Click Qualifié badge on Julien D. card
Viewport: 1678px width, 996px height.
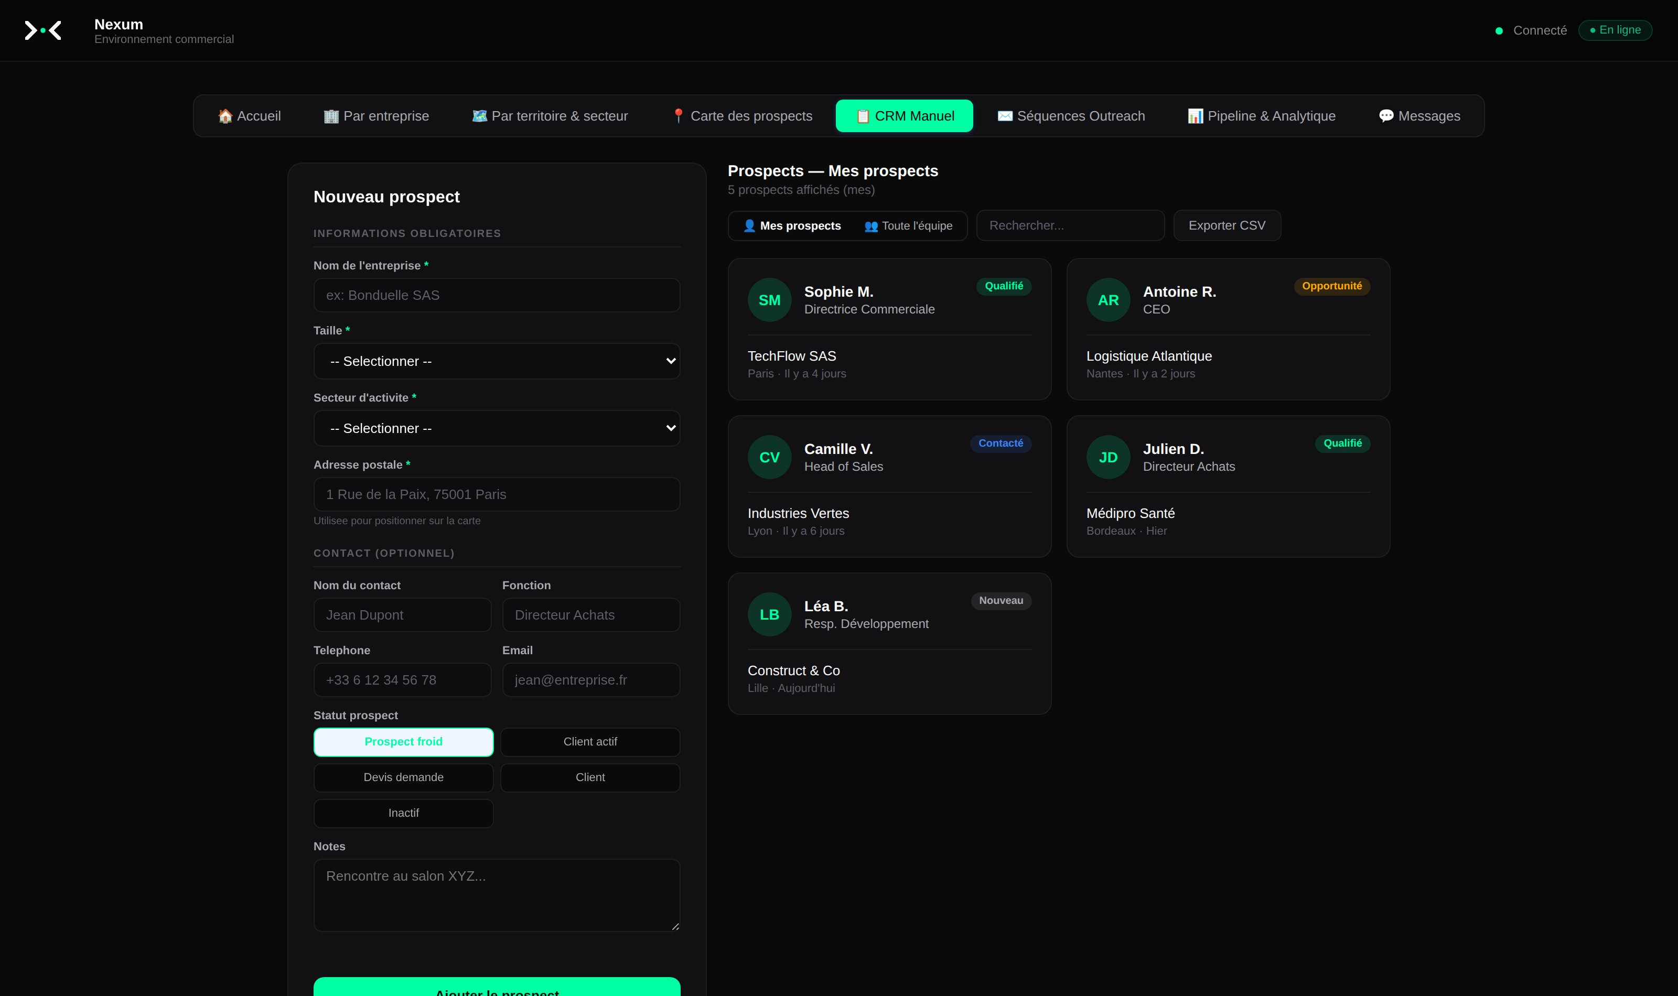click(1342, 443)
